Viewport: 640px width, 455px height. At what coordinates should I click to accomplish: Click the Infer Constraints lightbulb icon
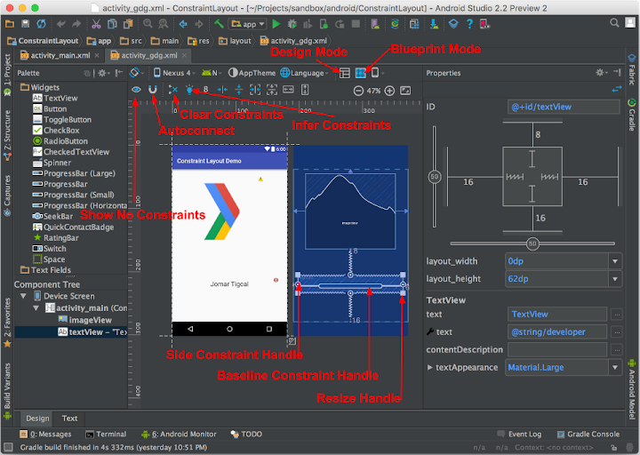[x=190, y=90]
